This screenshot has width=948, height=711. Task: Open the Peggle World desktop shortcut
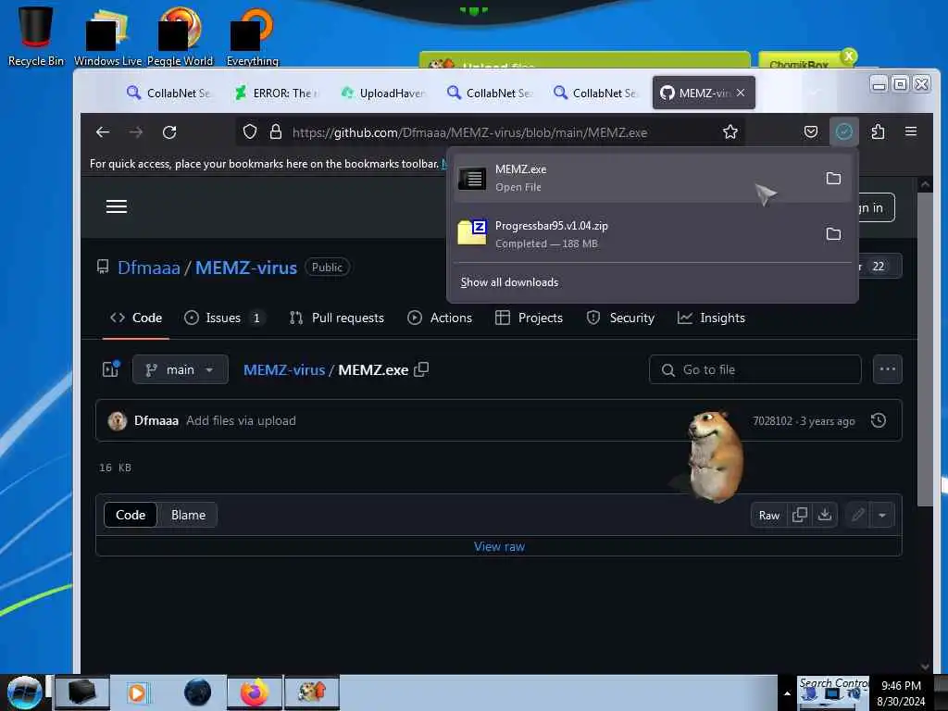181,36
